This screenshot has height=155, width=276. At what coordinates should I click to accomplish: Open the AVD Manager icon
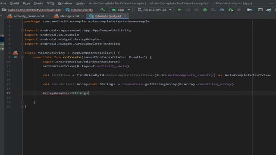pyautogui.click(x=260, y=10)
